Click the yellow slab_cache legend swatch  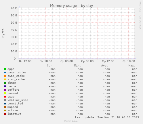tap(5, 79)
